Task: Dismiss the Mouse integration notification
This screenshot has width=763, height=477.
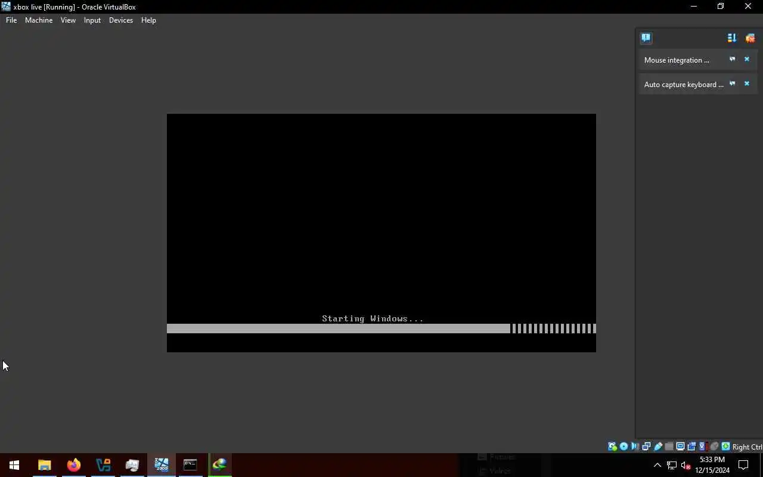Action: click(746, 59)
